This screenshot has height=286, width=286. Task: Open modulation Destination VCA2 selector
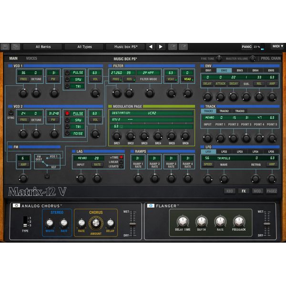click(152, 113)
